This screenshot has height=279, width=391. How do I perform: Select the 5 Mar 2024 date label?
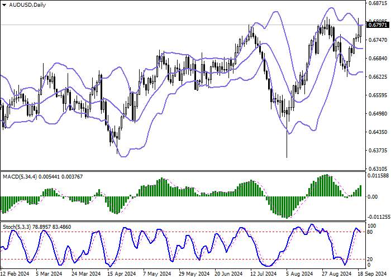point(49,274)
